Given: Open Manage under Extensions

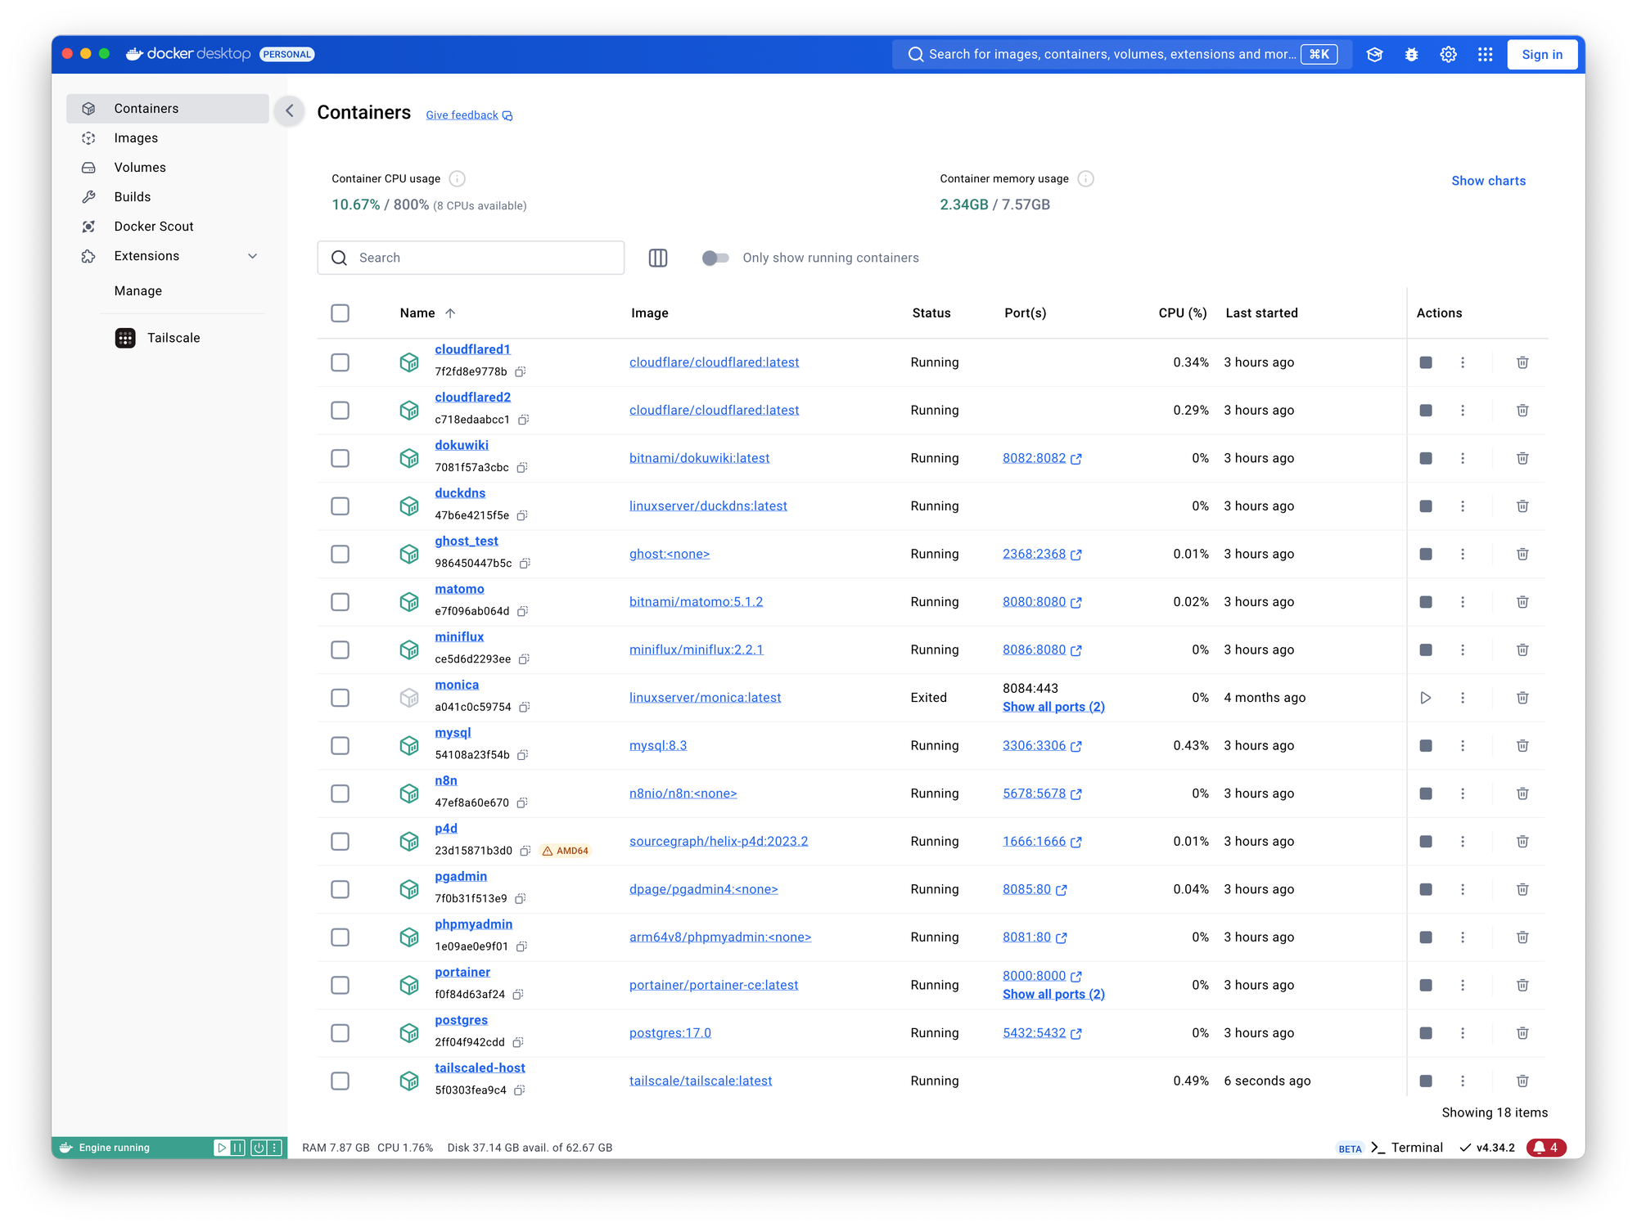Looking at the screenshot, I should [x=138, y=291].
